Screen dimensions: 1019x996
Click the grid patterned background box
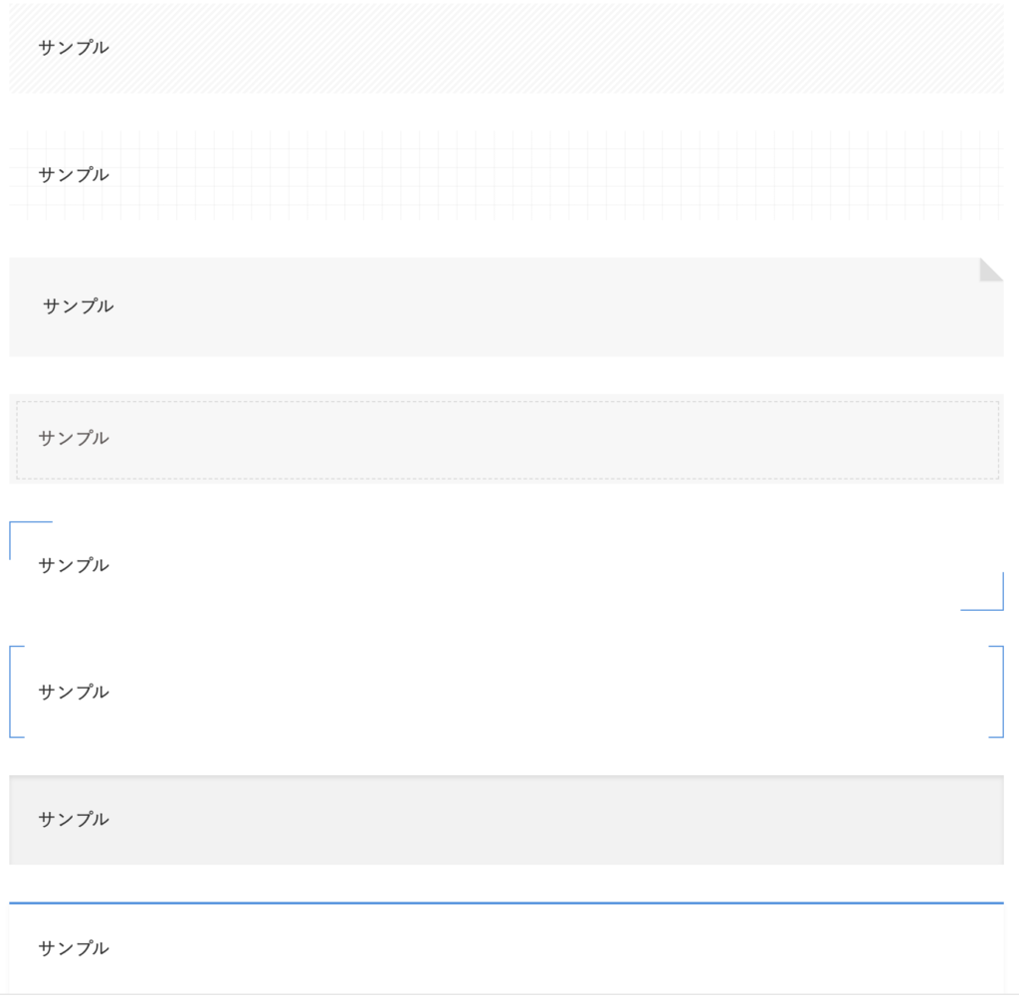(507, 175)
